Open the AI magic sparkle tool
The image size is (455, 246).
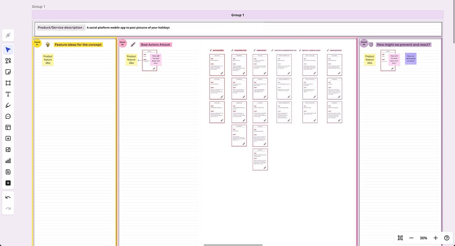coord(8,35)
